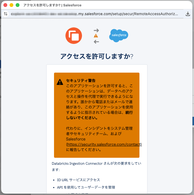Viewport: 194px width, 195px height.
Task: Minimize the window using yellow button
Action: [11, 5]
